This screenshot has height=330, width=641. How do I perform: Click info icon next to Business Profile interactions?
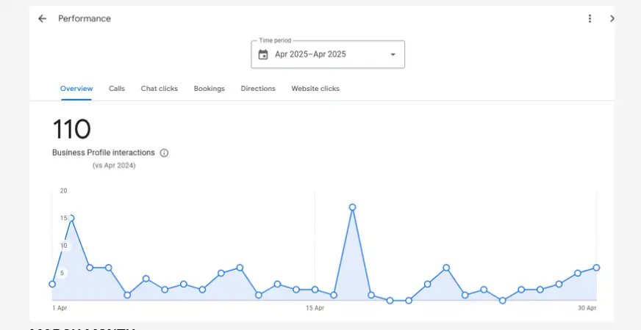tap(164, 153)
